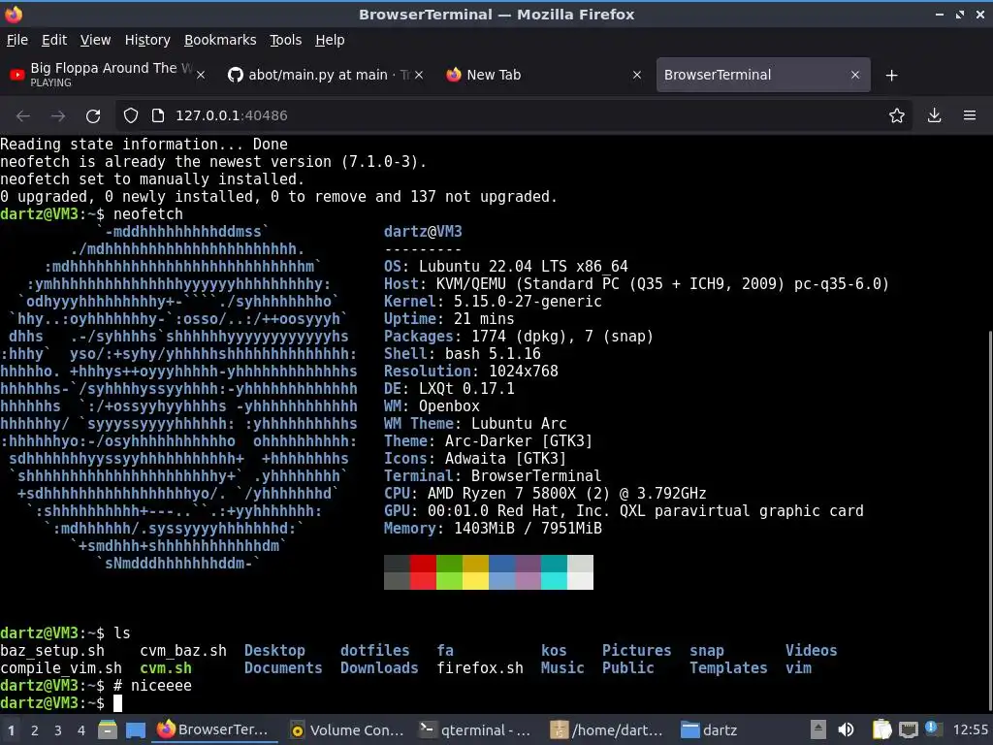Open the History menu
Screen dimensions: 993x745
(147, 40)
